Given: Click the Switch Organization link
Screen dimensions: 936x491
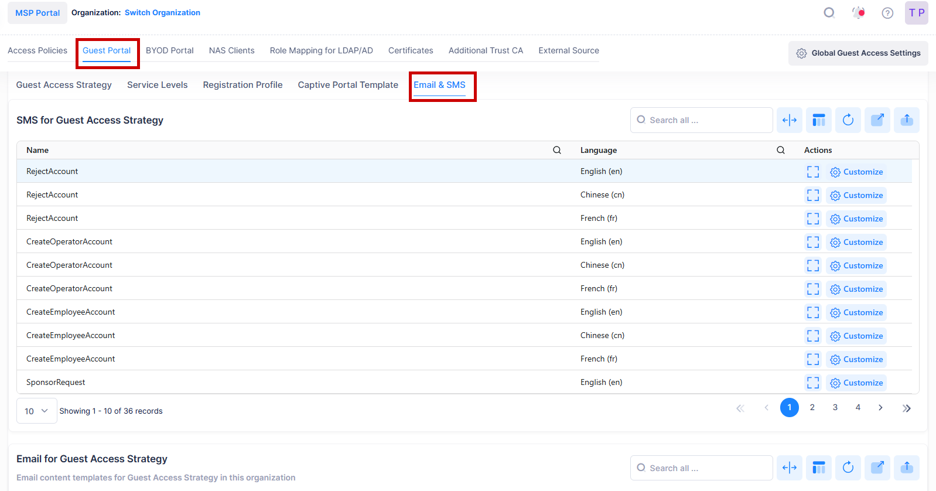Looking at the screenshot, I should [162, 12].
